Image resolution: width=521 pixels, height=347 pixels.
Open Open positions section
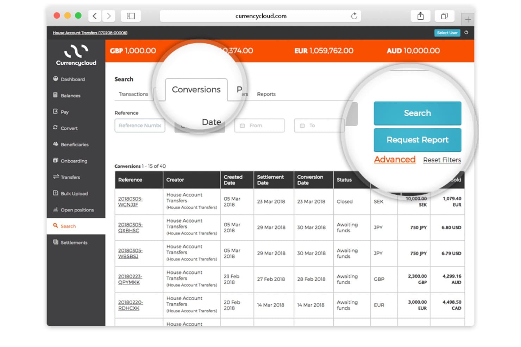73,210
